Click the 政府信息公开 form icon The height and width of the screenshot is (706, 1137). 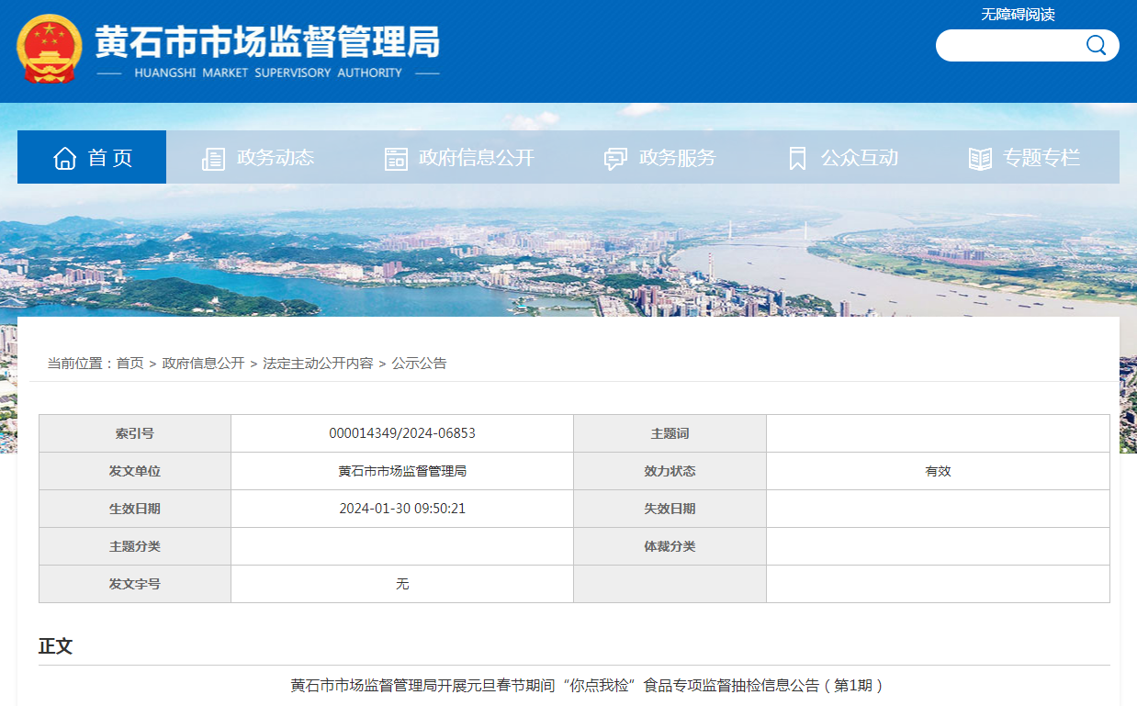[396, 159]
